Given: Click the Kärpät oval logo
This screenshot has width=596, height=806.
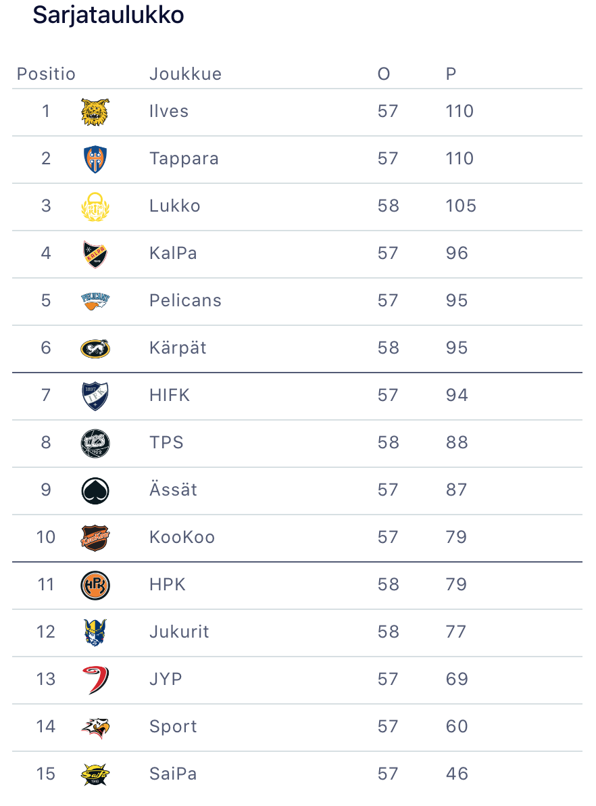Looking at the screenshot, I should coord(95,348).
